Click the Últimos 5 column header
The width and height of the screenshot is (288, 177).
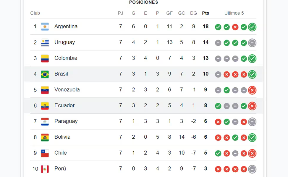(x=234, y=13)
